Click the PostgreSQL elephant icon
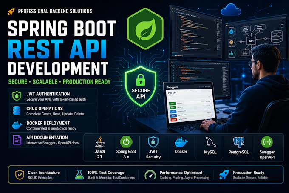 239,142
